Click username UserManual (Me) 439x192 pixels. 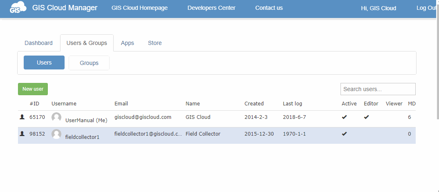point(87,121)
